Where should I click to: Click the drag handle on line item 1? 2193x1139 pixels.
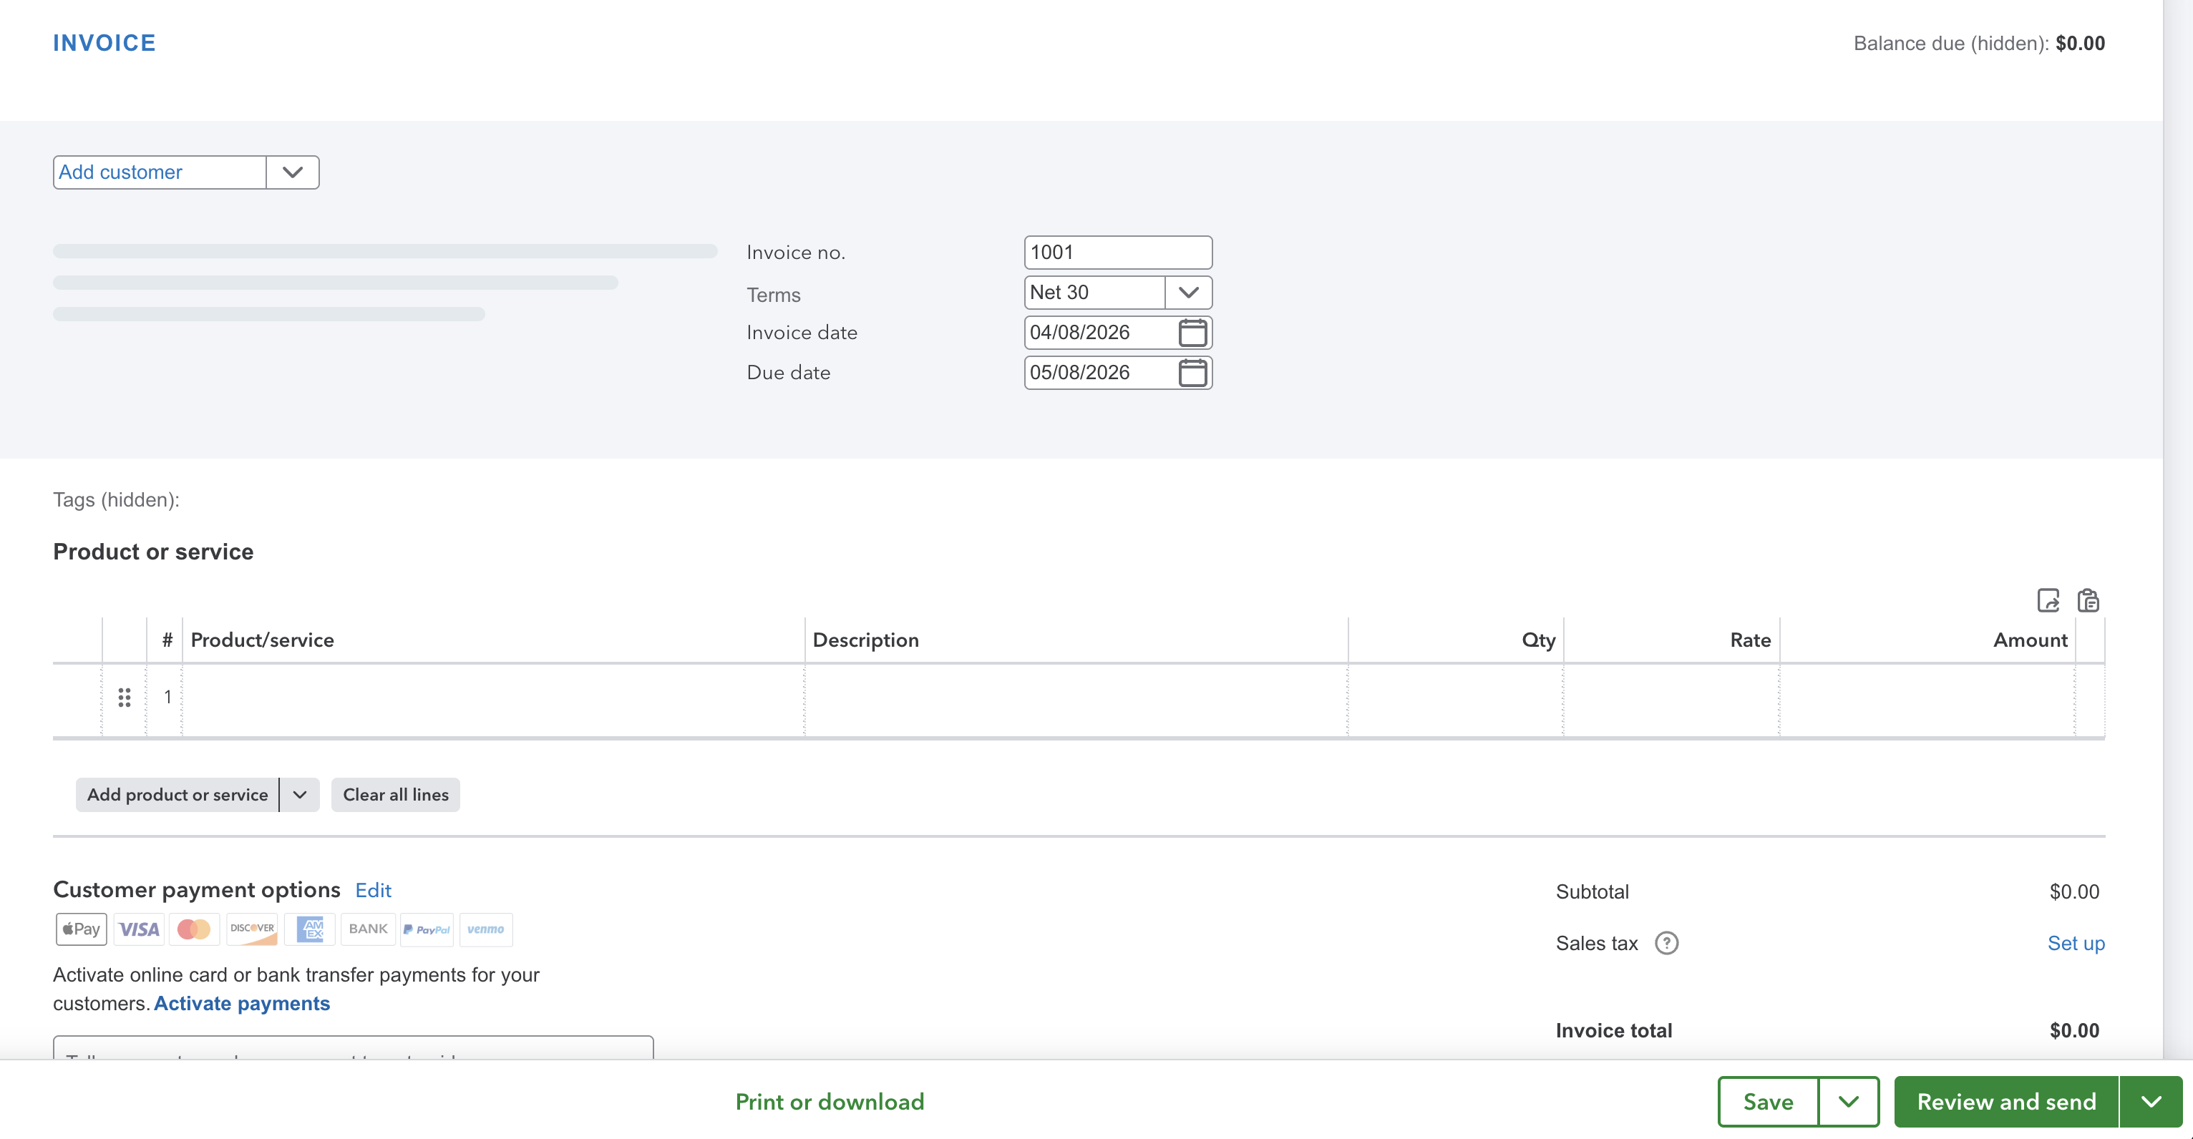125,697
